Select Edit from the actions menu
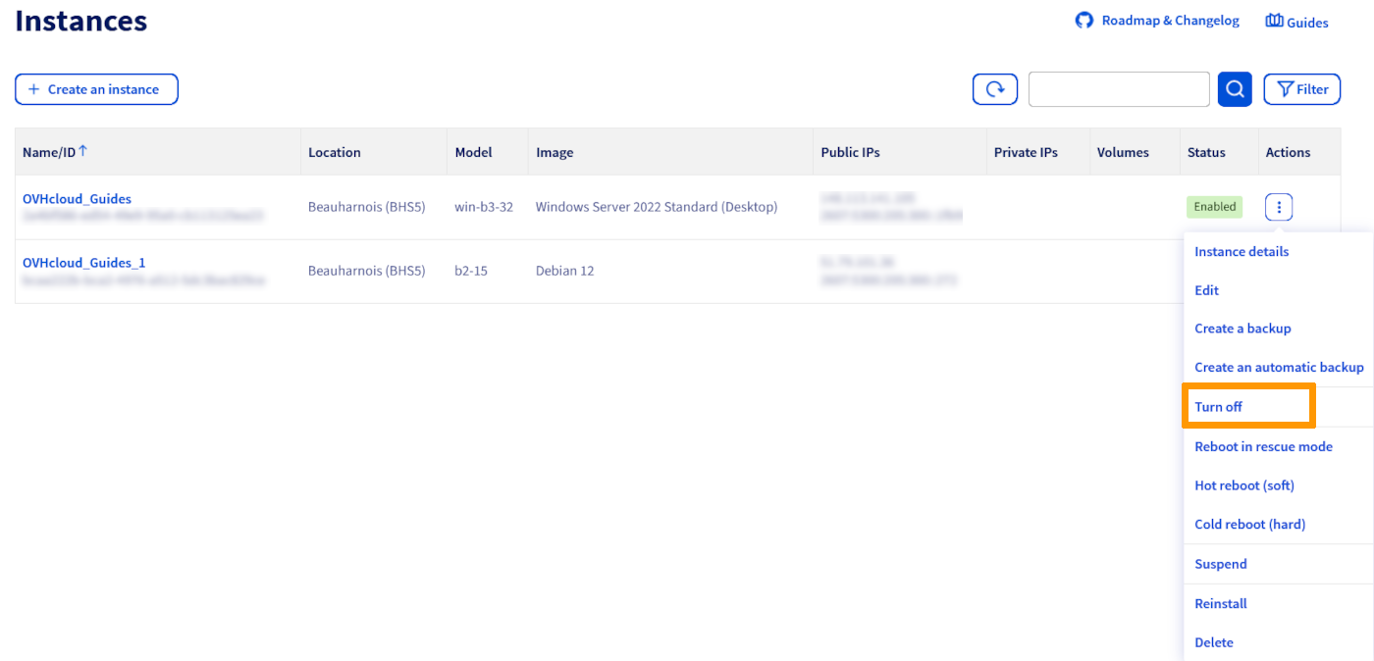The width and height of the screenshot is (1374, 661). (1206, 290)
